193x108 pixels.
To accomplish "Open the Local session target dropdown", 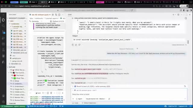I will pyautogui.click(x=76, y=103).
